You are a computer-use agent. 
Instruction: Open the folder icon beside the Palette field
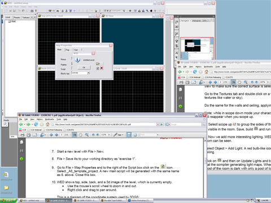pos(98,64)
